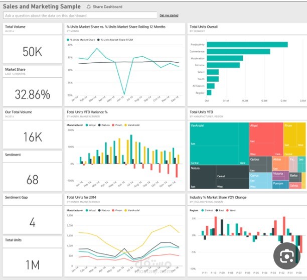
Task: Click the '% Units Market Share vs. Rolling 12 Months' tile title
Action: 116,27
